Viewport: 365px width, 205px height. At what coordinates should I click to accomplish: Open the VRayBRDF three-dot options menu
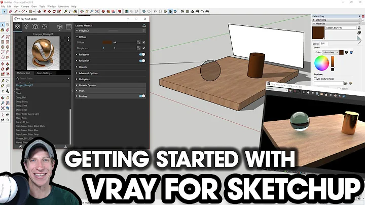click(x=144, y=31)
